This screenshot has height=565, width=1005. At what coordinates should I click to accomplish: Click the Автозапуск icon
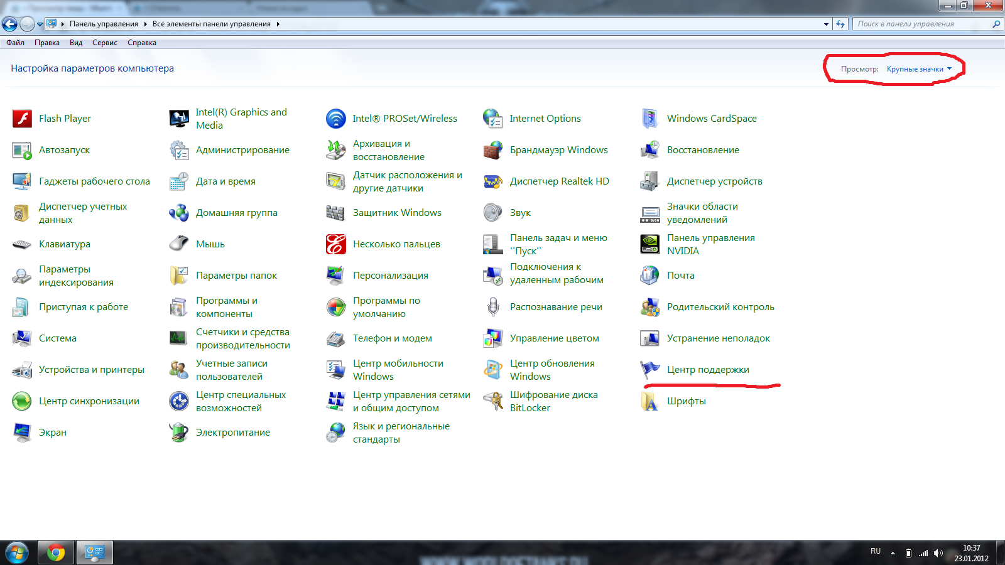click(x=22, y=150)
